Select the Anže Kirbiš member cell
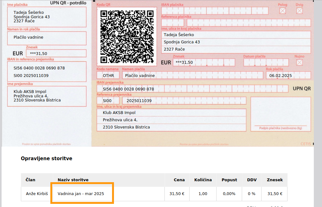 click(x=37, y=193)
